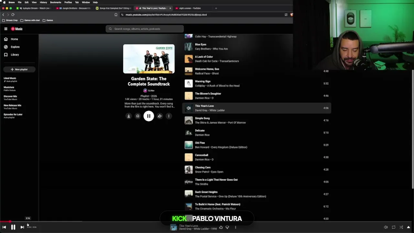Click the speaker icon on This Year's Love row
This screenshot has height=233, width=414.
click(x=189, y=108)
